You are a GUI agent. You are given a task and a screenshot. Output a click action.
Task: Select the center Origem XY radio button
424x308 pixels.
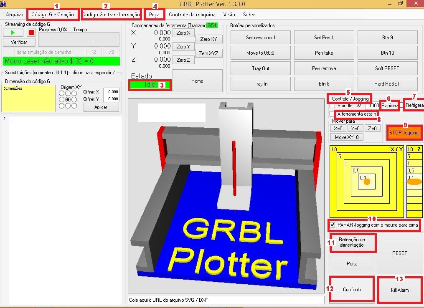coord(68,100)
